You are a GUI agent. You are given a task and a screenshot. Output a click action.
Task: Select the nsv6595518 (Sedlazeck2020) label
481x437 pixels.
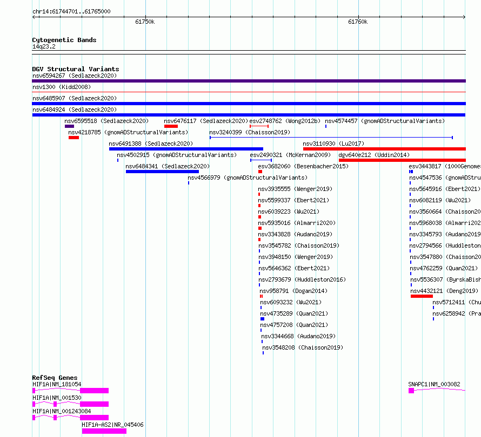[x=106, y=121]
